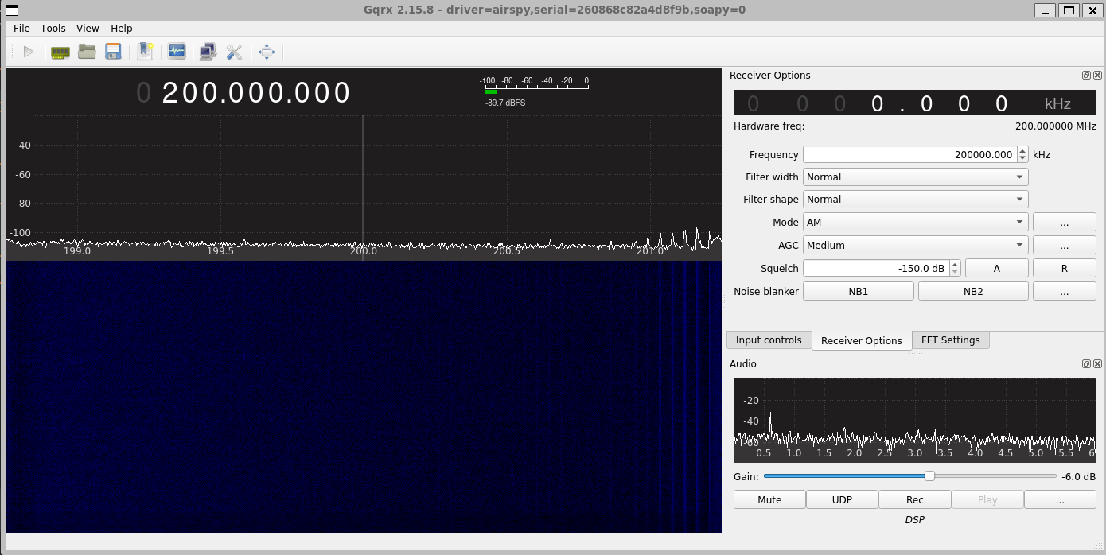Image resolution: width=1106 pixels, height=555 pixels.
Task: Raise squelch level with up arrow
Action: [x=955, y=264]
